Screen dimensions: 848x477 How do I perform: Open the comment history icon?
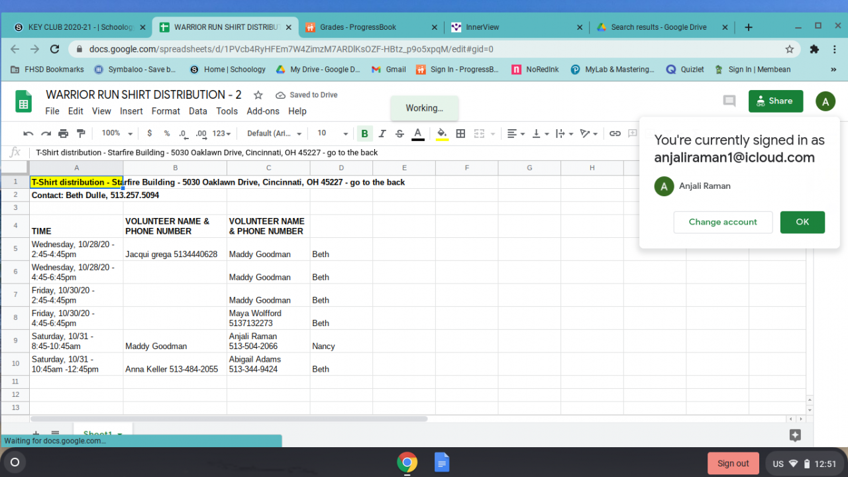(x=729, y=101)
